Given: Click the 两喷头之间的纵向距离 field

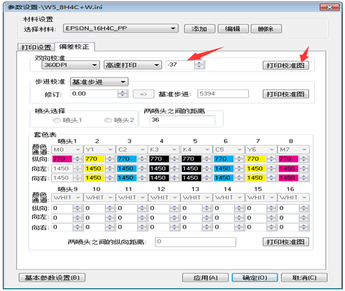Looking at the screenshot, I should [195, 242].
